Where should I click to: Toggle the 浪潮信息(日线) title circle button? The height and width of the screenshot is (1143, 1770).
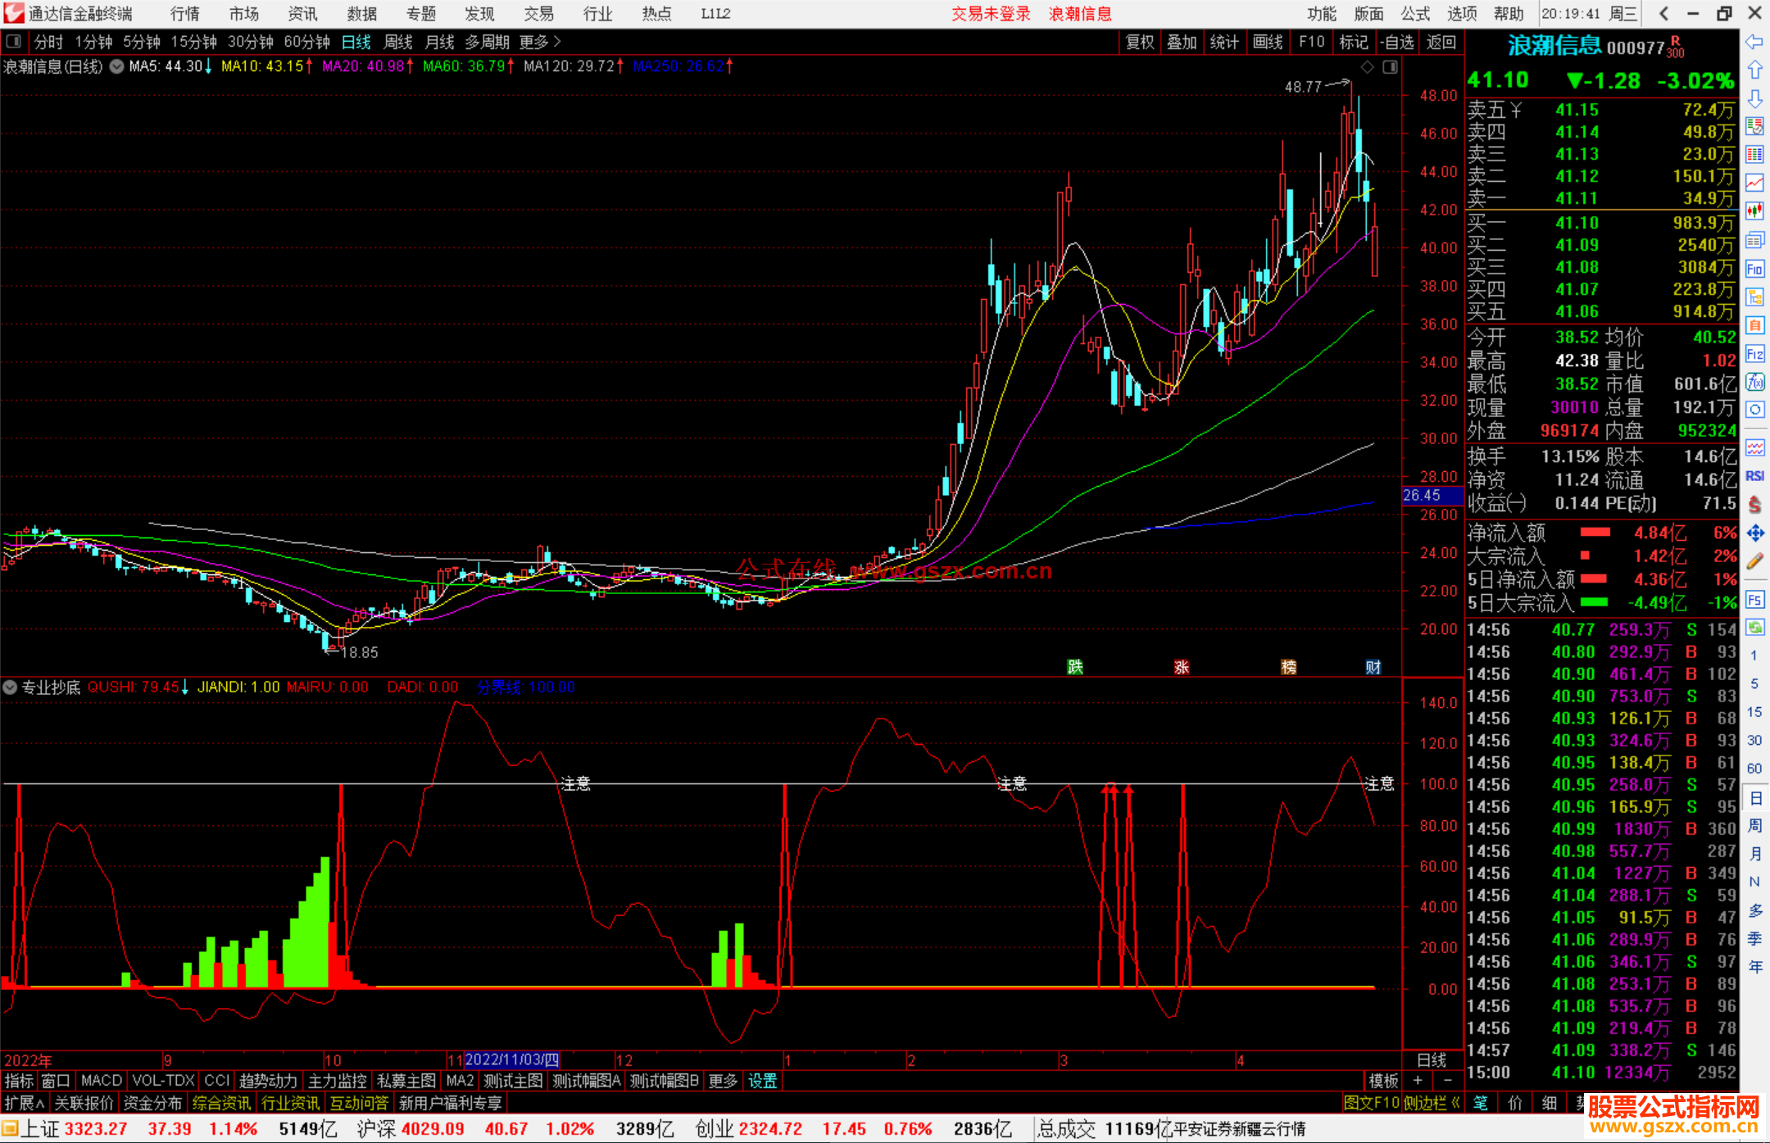(117, 67)
